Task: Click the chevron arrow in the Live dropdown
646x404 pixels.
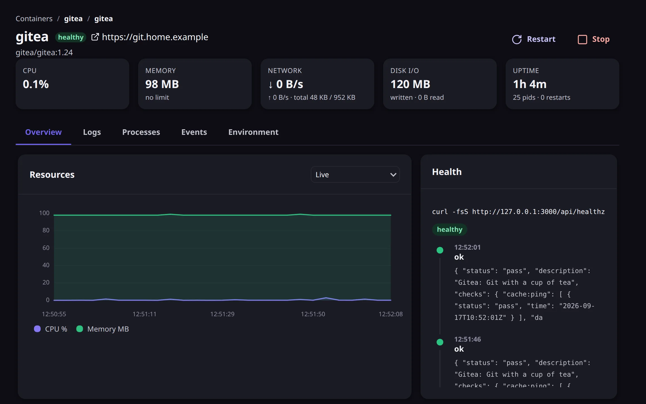Action: click(393, 175)
